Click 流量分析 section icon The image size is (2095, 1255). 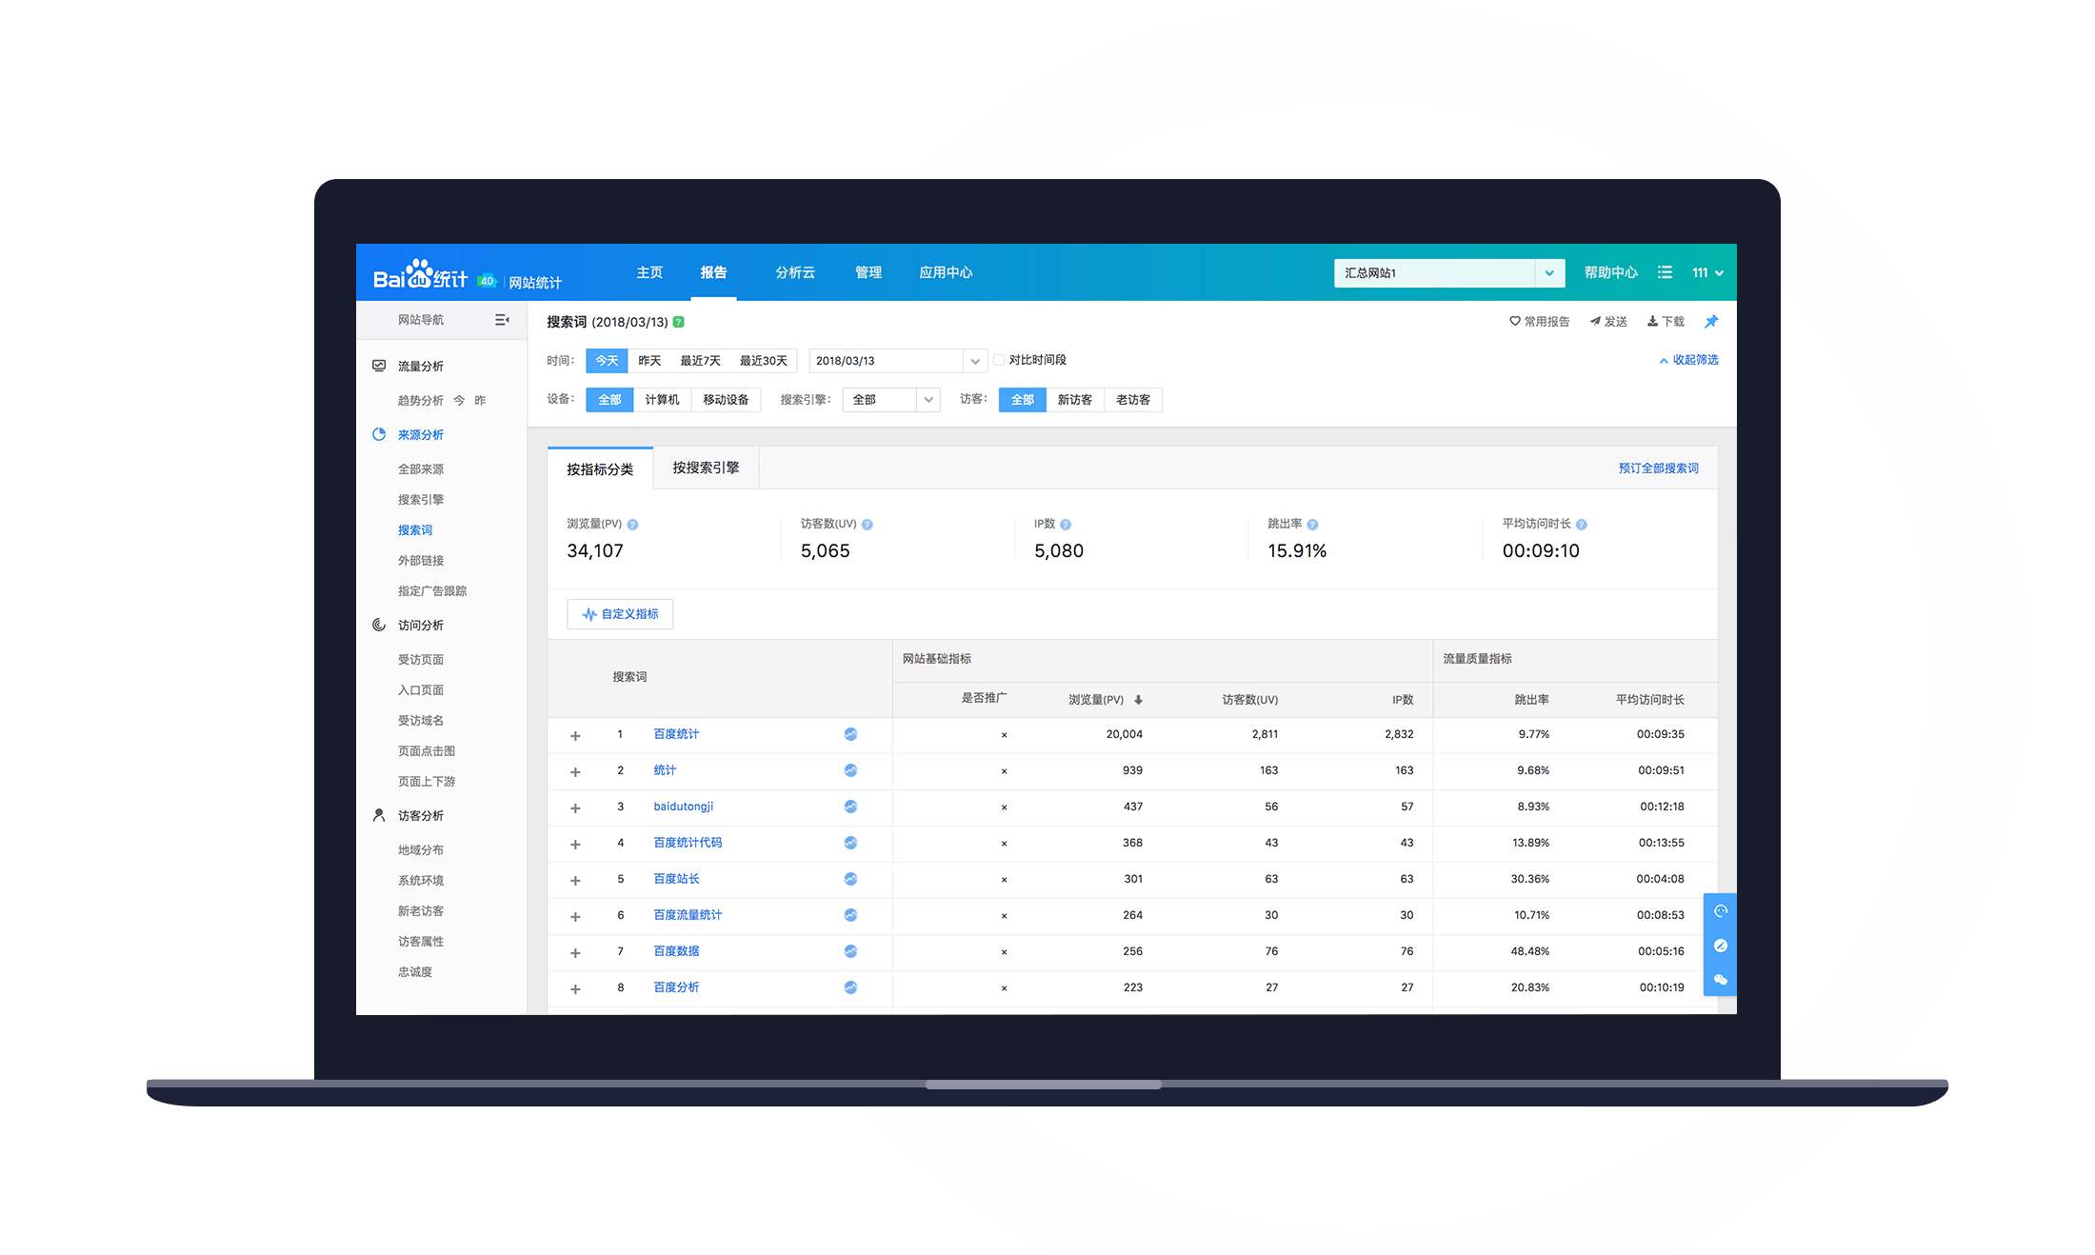(379, 366)
